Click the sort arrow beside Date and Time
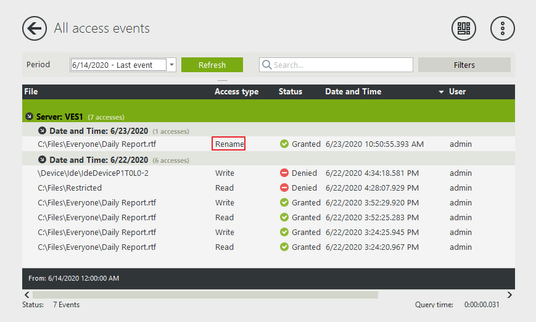This screenshot has width=536, height=322. coord(441,92)
